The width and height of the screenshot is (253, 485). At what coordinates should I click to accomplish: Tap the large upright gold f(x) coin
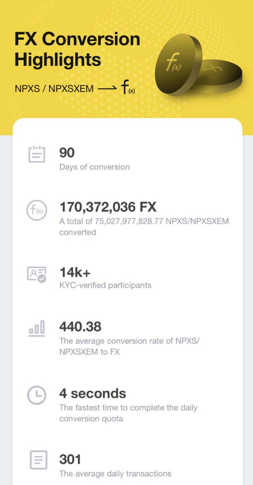point(178,64)
